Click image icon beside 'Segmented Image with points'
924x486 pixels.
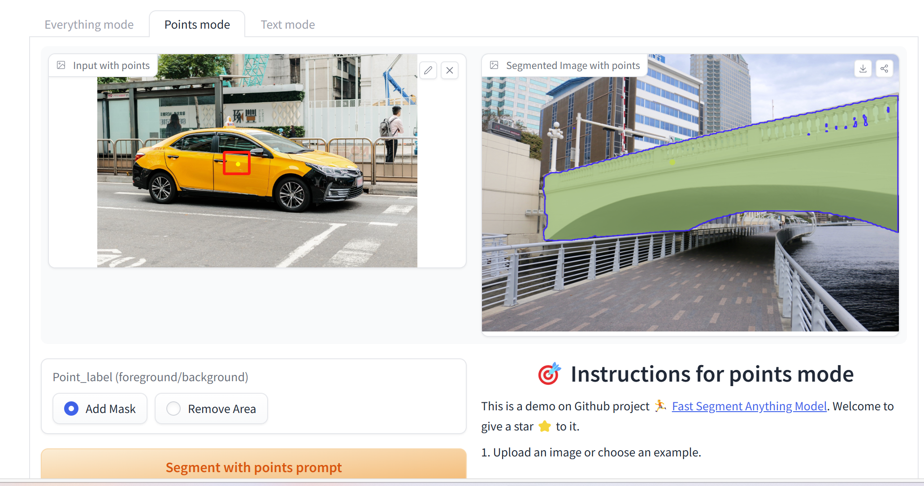point(494,65)
